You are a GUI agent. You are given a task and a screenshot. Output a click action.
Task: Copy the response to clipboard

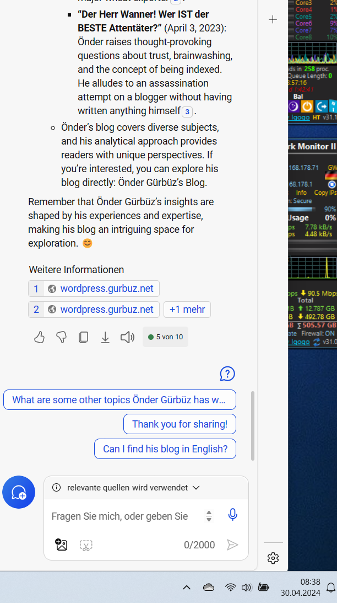[x=83, y=337]
